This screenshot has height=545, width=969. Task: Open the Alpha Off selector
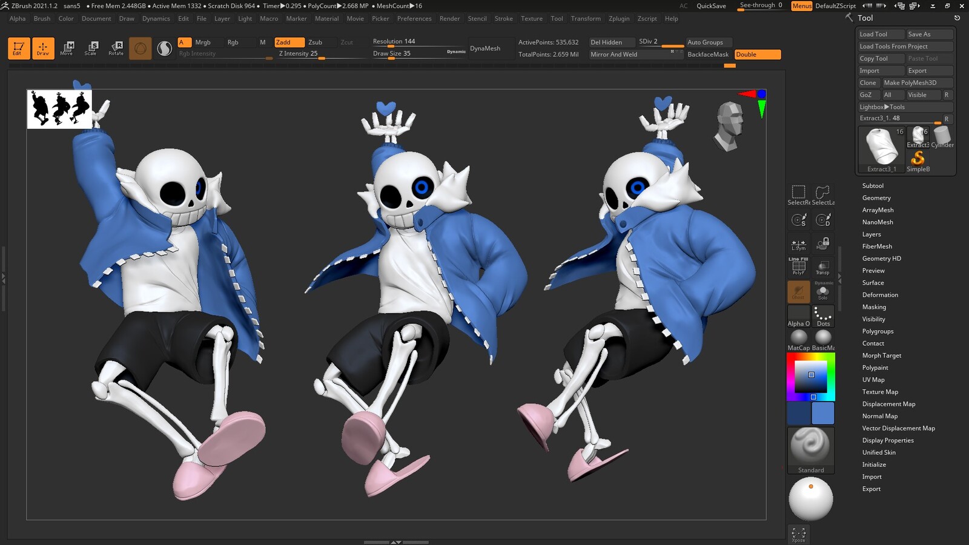coord(799,316)
